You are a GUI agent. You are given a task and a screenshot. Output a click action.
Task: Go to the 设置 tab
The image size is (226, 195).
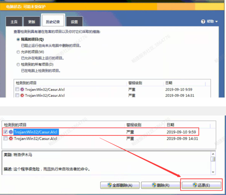pyautogui.click(x=74, y=22)
